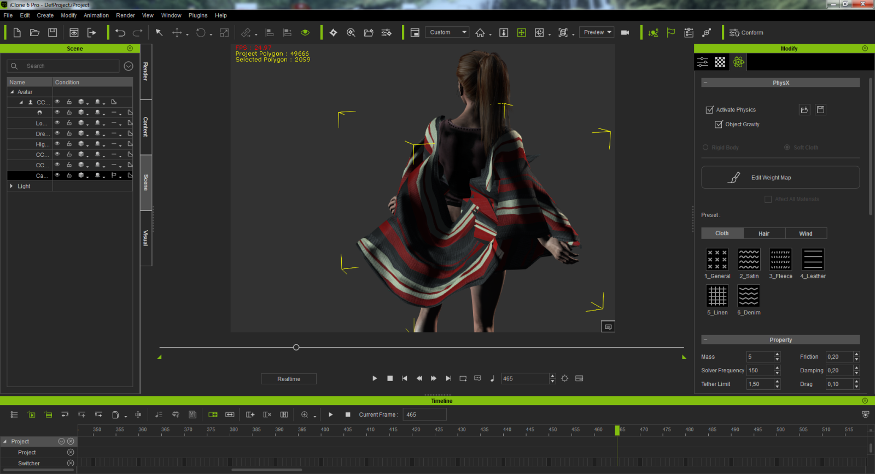Open the Modify physics atom tab icon

tap(738, 62)
